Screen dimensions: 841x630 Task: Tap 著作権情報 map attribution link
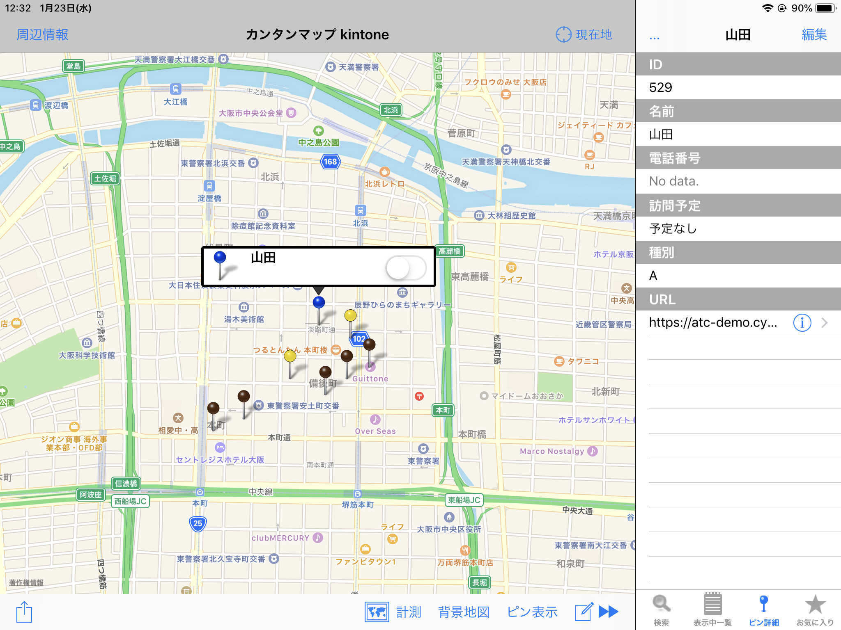coord(26,582)
